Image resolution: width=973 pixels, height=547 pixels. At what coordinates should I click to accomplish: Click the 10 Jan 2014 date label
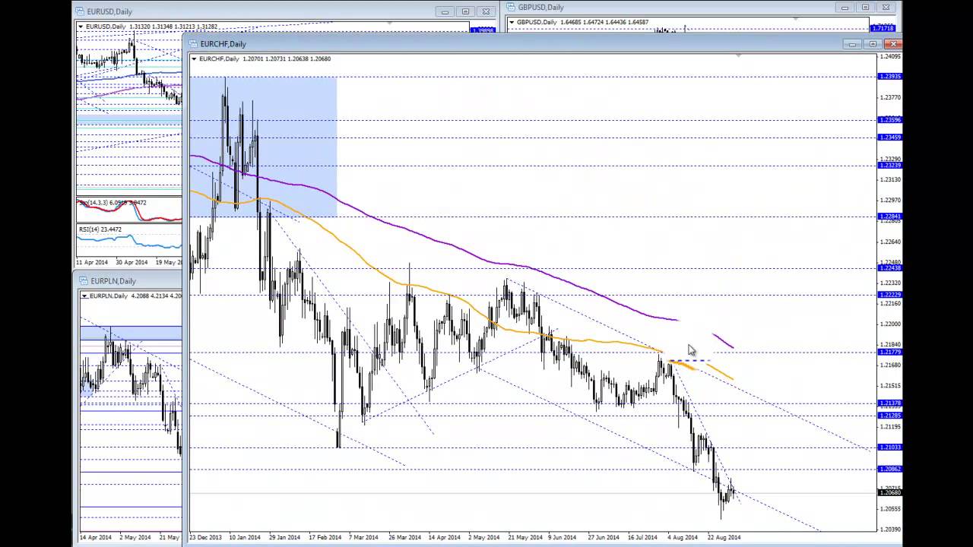pos(246,537)
